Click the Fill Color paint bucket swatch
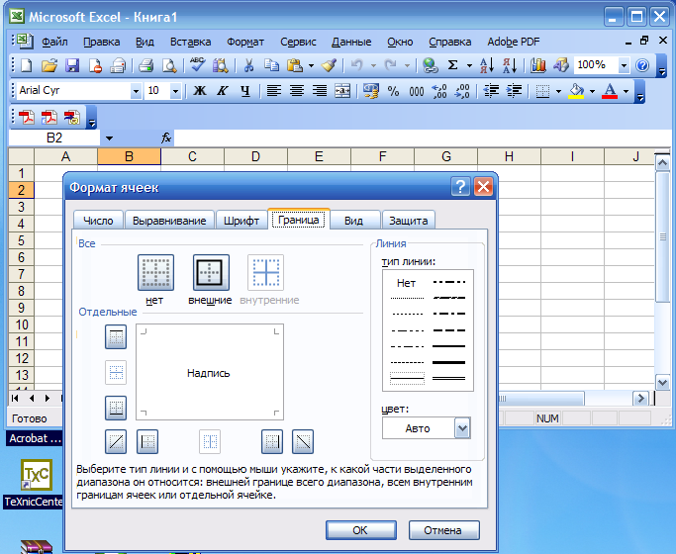676x554 pixels. 576,91
